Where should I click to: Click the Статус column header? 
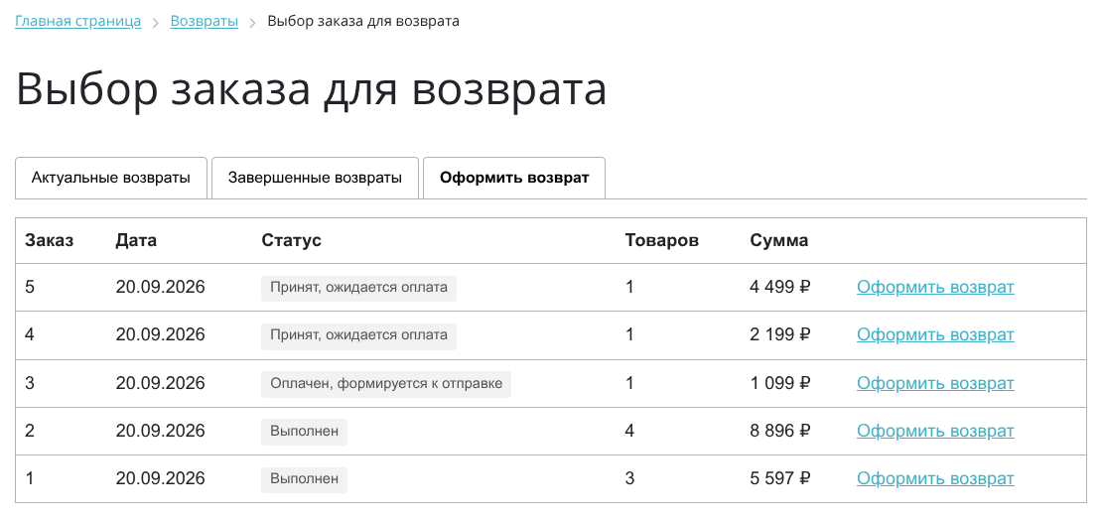(x=291, y=240)
